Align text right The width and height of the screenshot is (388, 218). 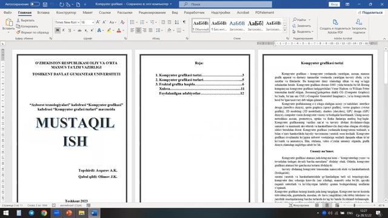coord(144,30)
